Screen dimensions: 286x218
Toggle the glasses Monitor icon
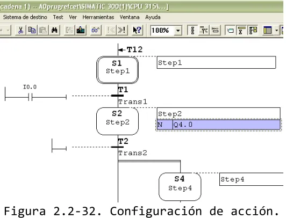96,30
